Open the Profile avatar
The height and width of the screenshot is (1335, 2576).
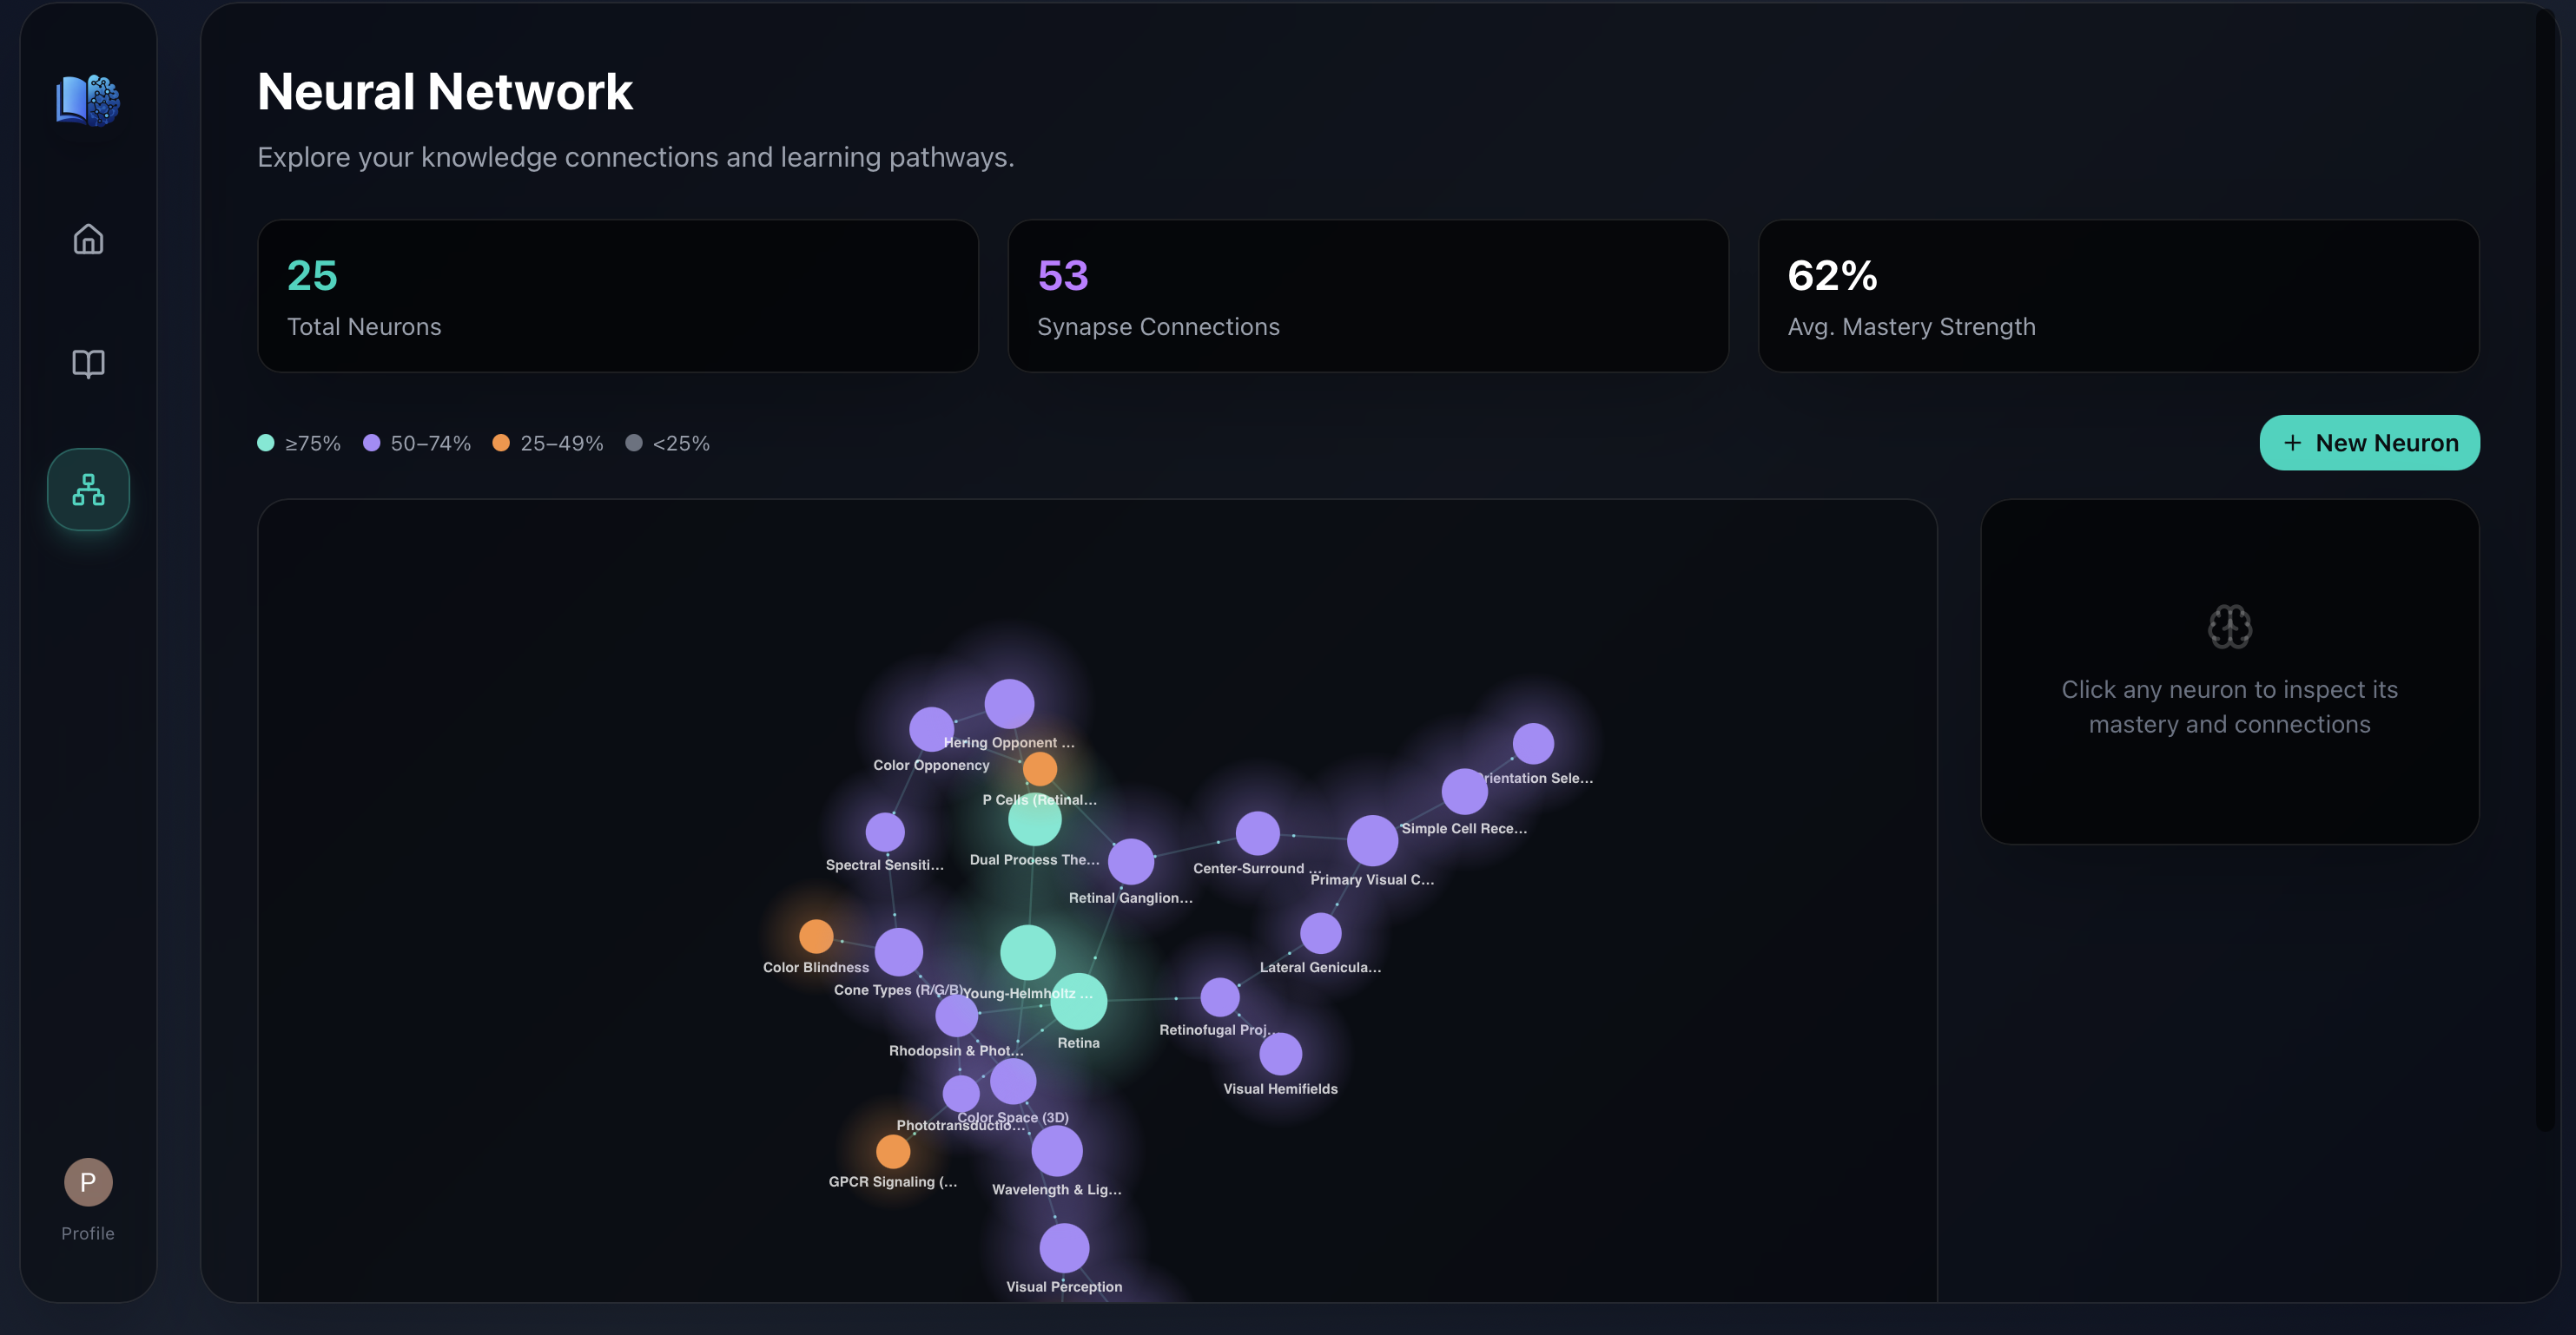click(88, 1182)
